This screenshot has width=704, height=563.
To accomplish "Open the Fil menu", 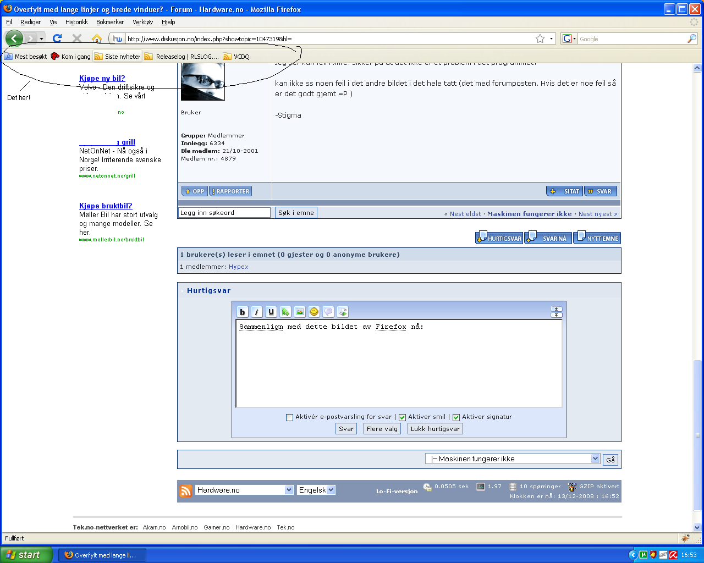I will point(9,22).
